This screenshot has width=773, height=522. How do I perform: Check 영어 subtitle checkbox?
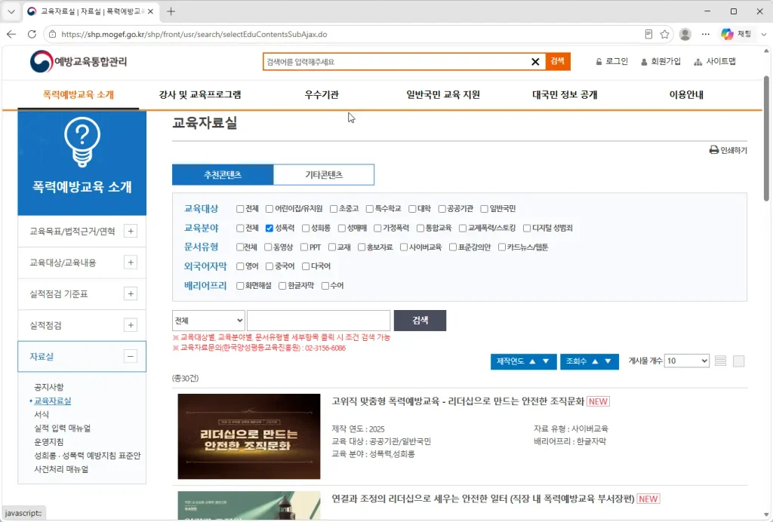point(240,266)
